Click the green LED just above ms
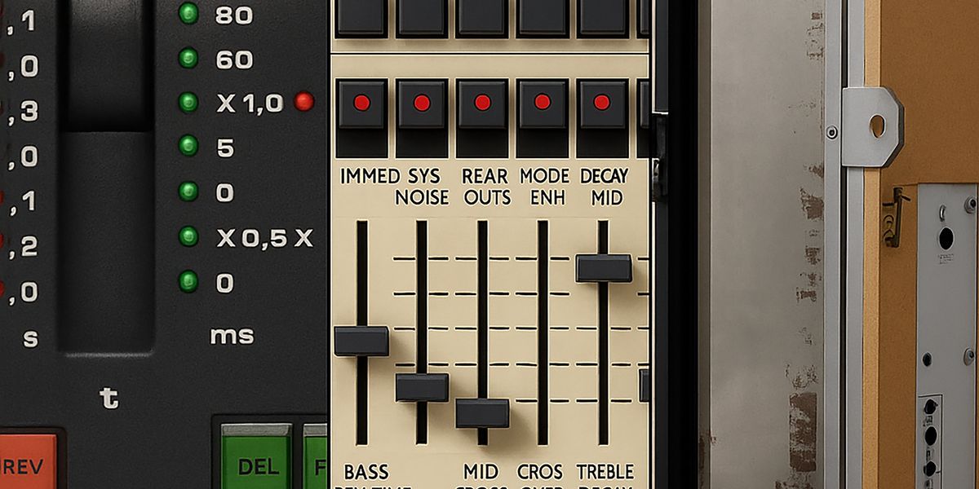 tap(188, 282)
